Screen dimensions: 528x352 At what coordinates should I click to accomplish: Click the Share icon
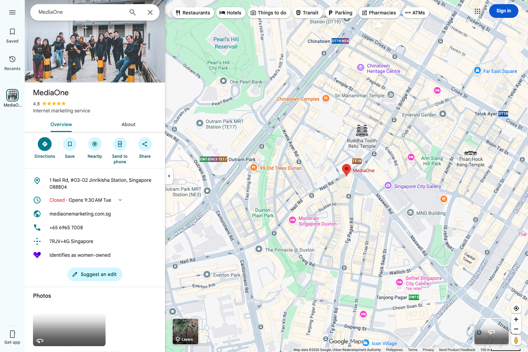click(145, 144)
